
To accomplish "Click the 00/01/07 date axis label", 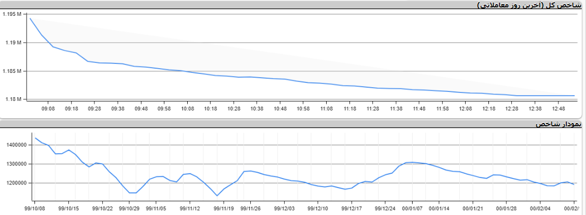I will pos(412,208).
